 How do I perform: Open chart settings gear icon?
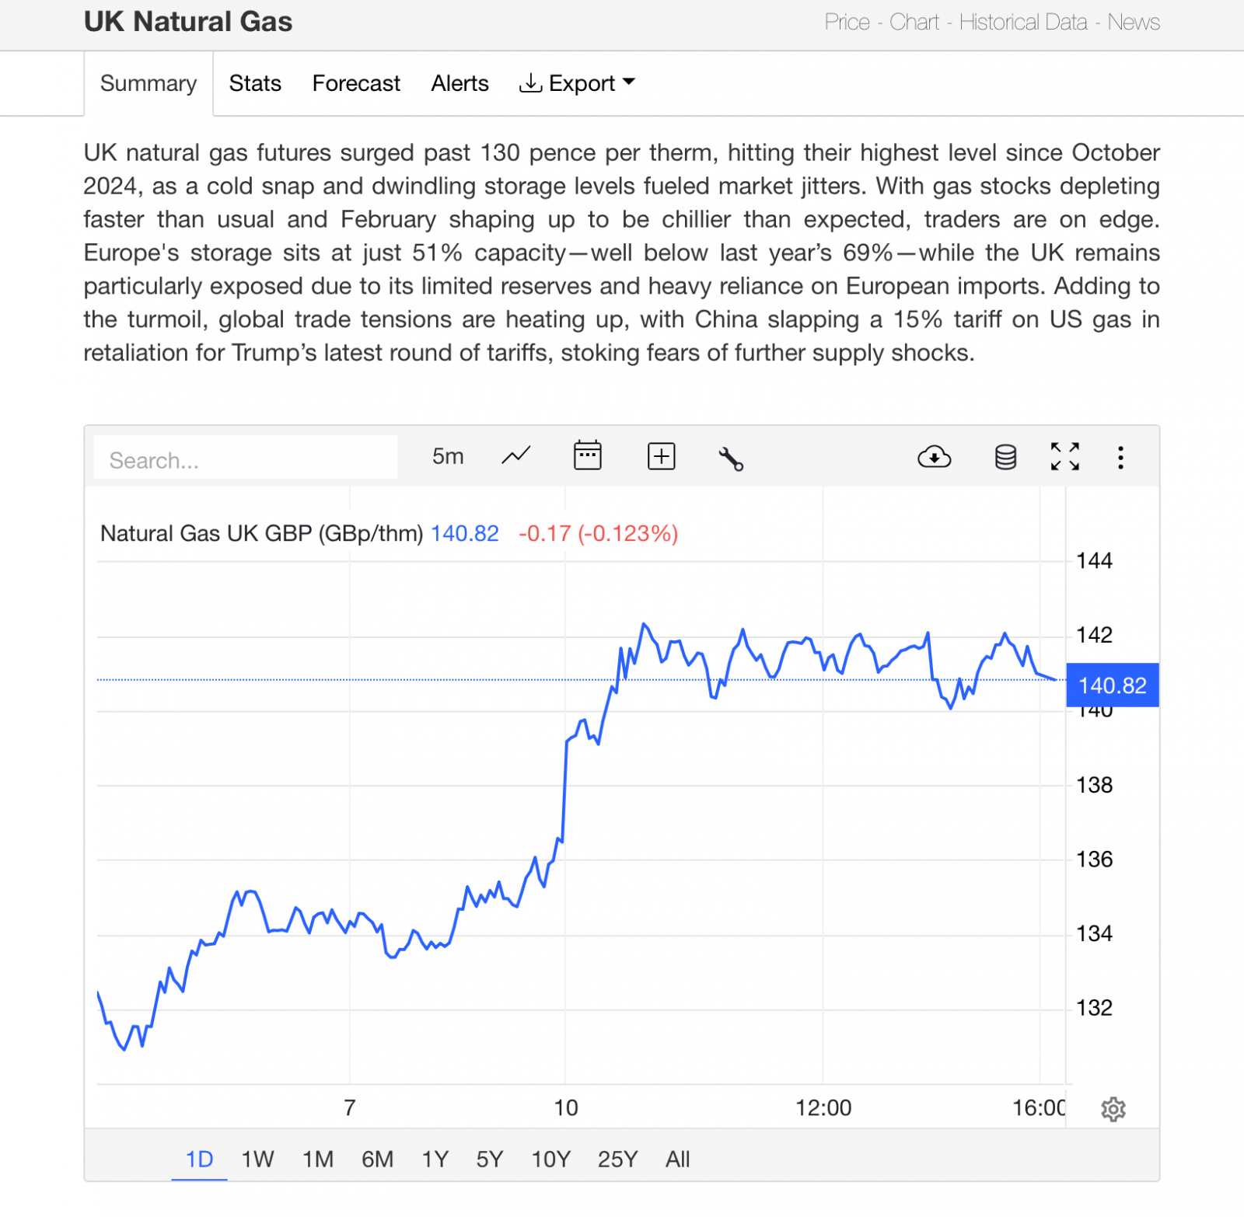click(1113, 1109)
